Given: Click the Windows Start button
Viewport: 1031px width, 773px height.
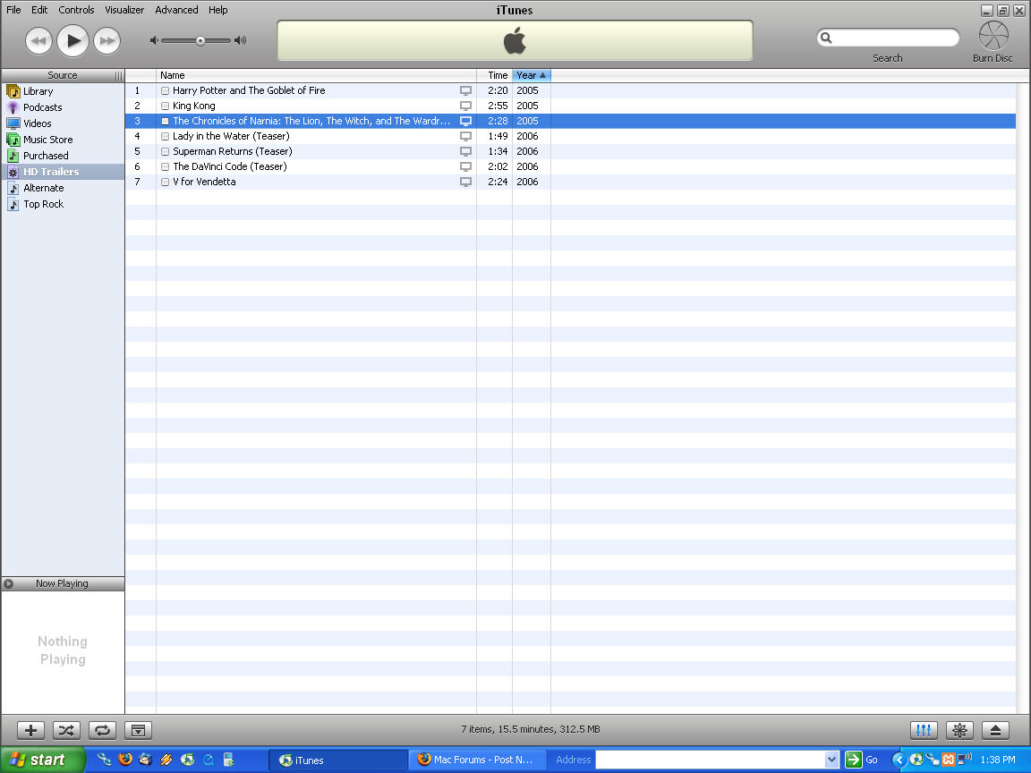Looking at the screenshot, I should [x=43, y=760].
